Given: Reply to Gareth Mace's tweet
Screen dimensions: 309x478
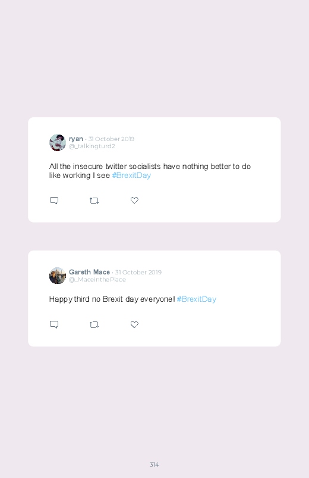Looking at the screenshot, I should [x=54, y=324].
